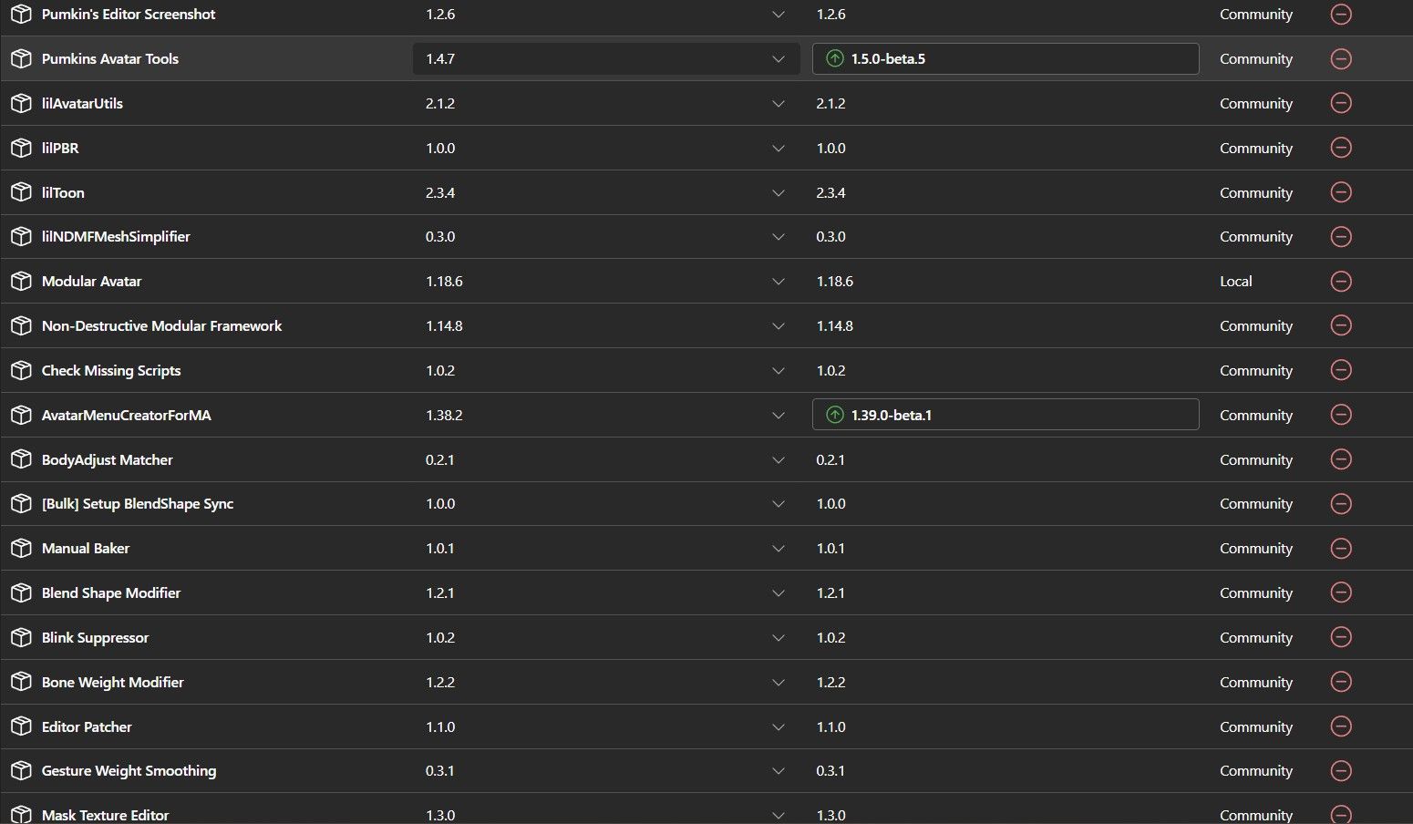Remove the Modular Avatar package

[1341, 282]
